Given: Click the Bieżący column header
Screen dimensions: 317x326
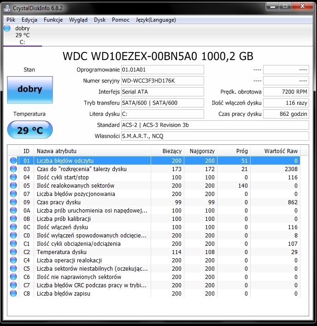Looking at the screenshot, I should [x=167, y=151].
